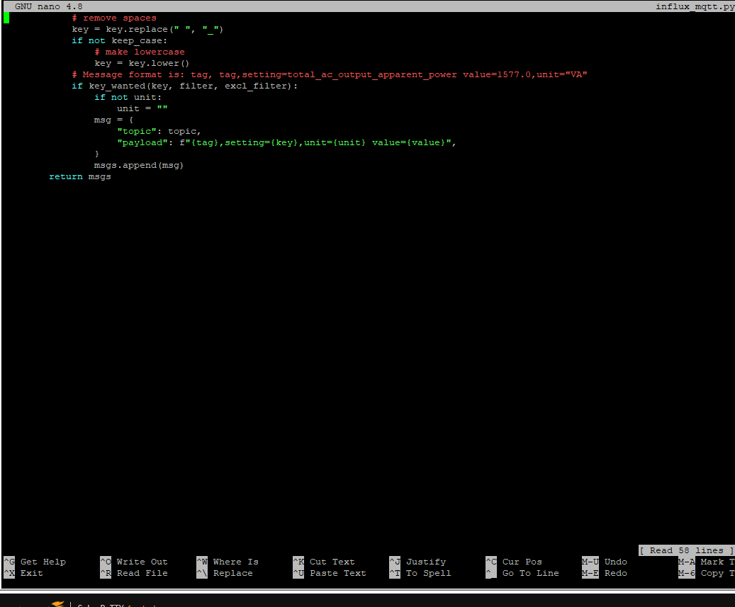This screenshot has height=607, width=735.
Task: Click the 'msg = {' line
Action: [114, 120]
